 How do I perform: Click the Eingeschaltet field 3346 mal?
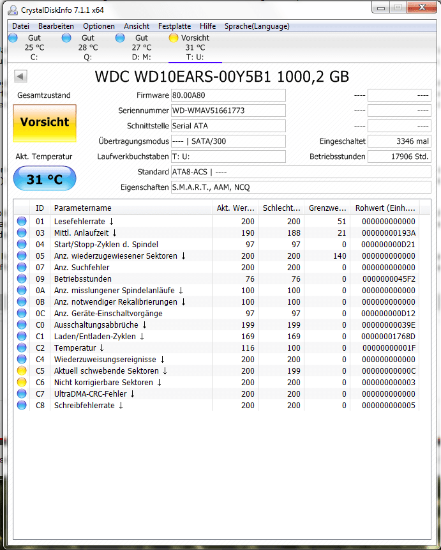(x=400, y=141)
